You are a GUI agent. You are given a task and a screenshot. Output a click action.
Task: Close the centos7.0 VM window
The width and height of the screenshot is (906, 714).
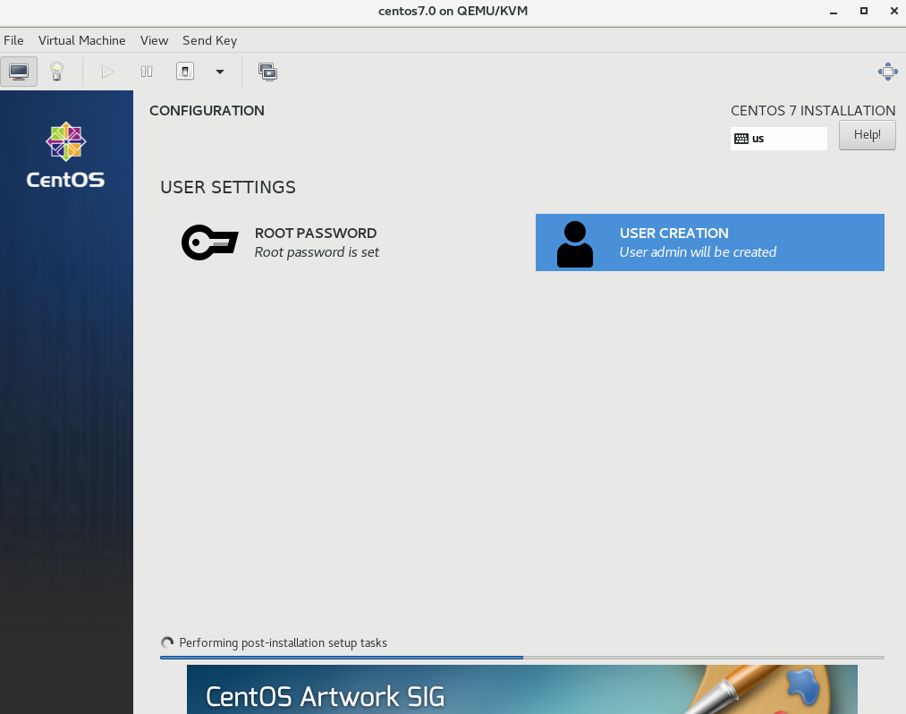coord(893,11)
